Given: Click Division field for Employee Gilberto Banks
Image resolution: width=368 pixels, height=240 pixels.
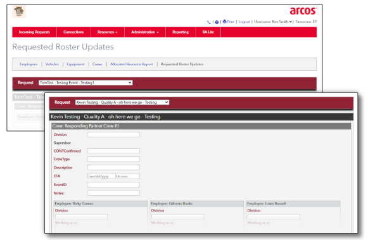Looking at the screenshot, I should point(177,217).
